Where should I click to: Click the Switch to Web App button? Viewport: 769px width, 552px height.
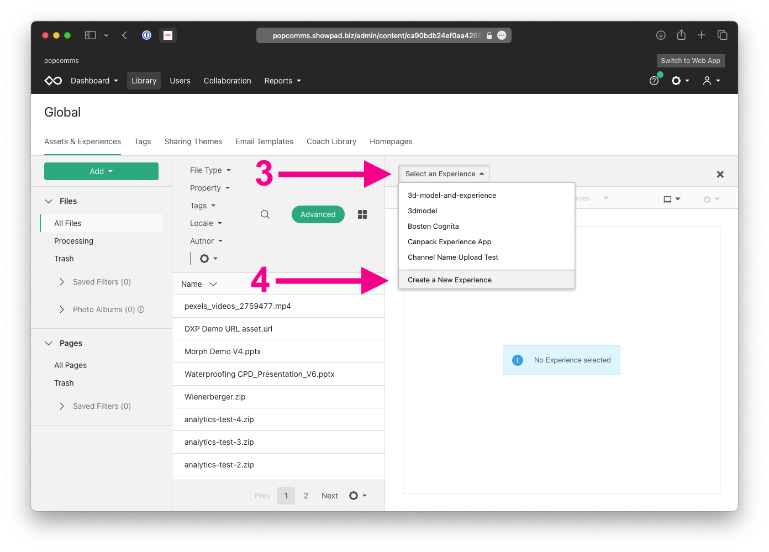pyautogui.click(x=690, y=61)
